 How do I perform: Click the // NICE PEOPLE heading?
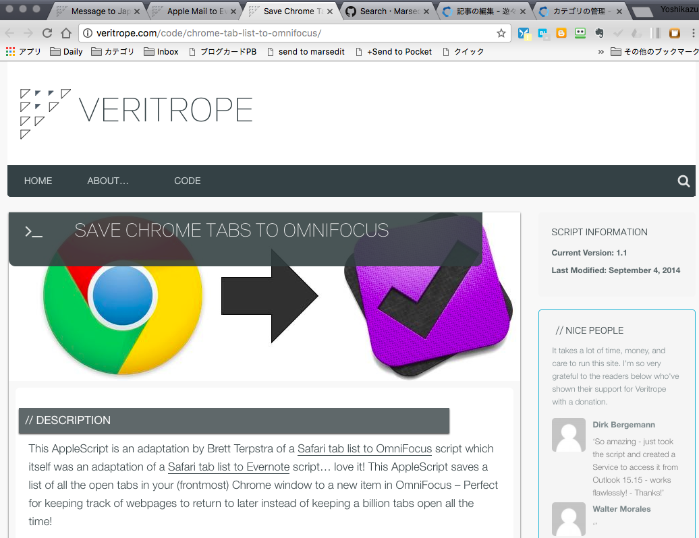589,330
